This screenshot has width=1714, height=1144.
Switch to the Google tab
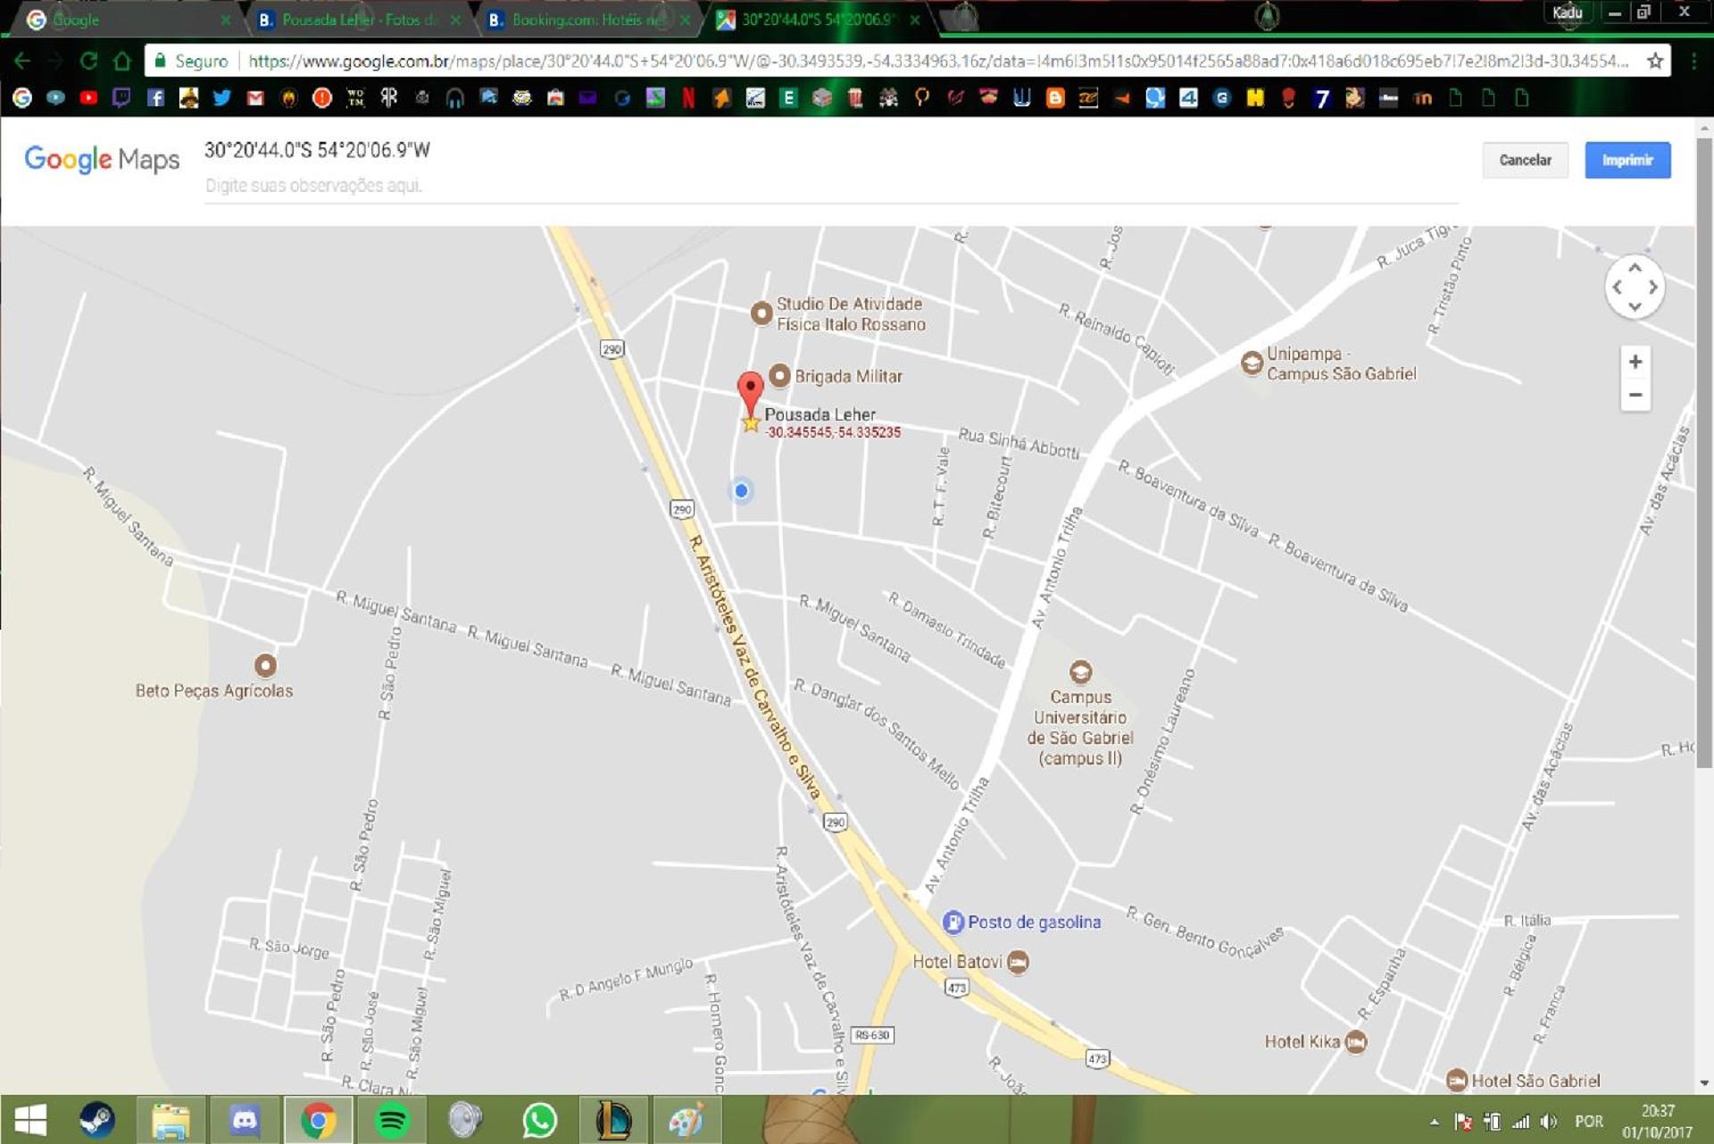tap(125, 20)
